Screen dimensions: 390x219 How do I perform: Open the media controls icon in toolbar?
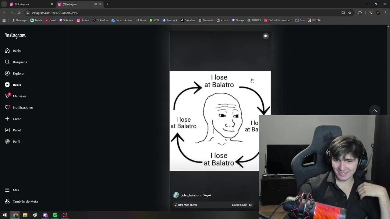371,13
